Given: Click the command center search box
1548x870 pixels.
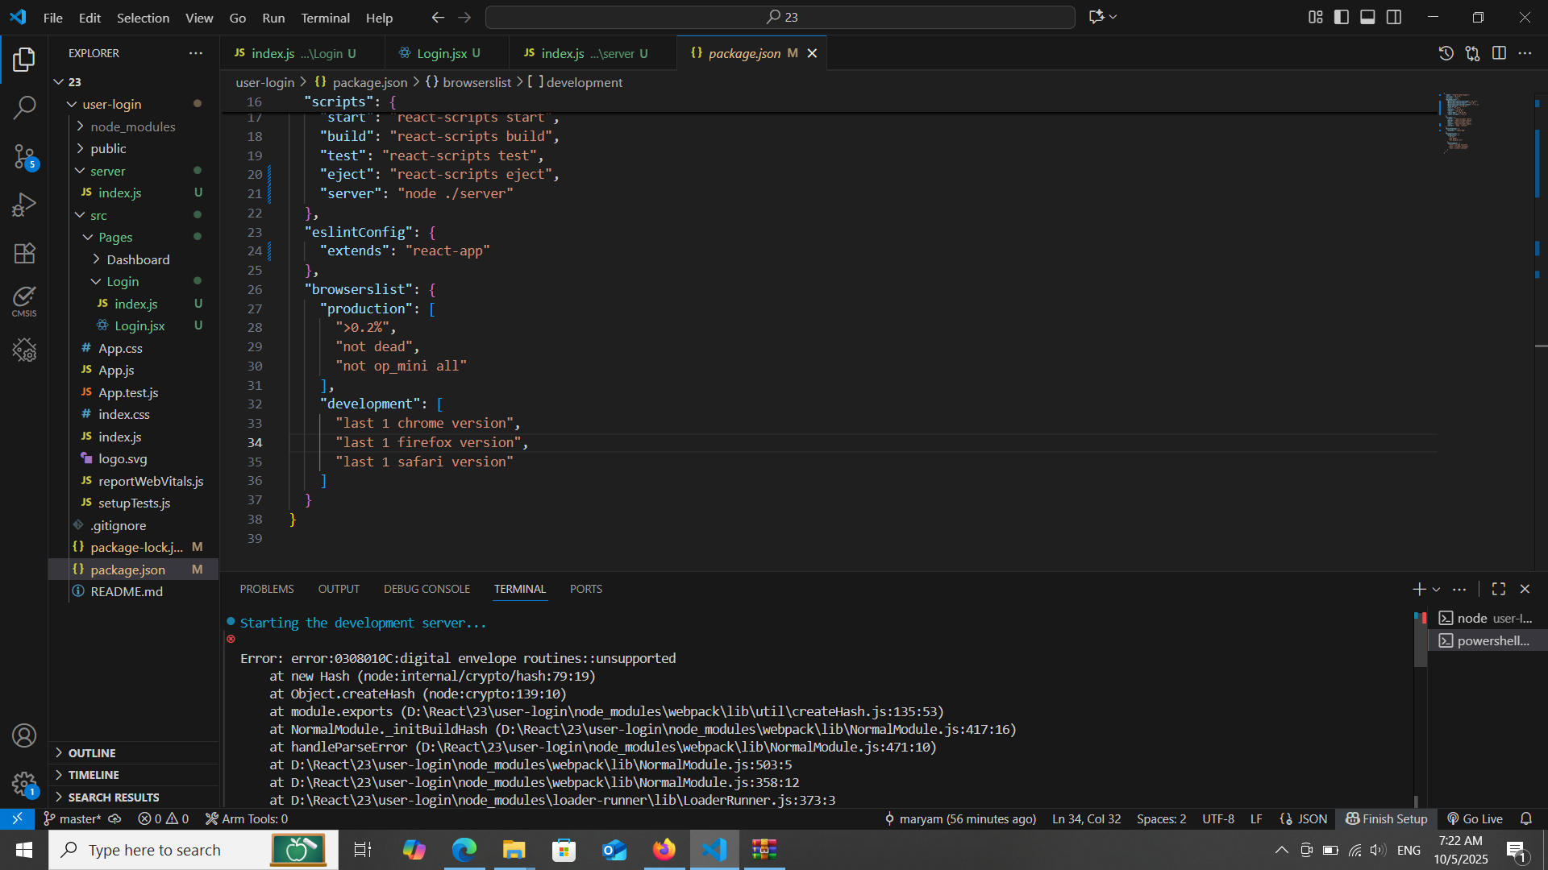Looking at the screenshot, I should click(x=780, y=17).
